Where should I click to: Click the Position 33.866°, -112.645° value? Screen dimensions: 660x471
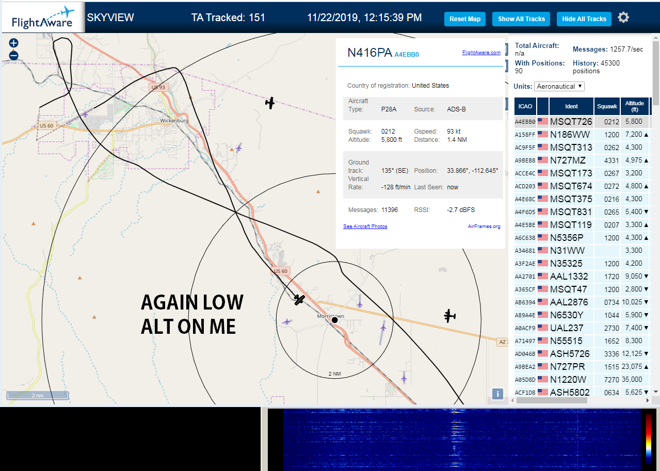[x=473, y=171]
